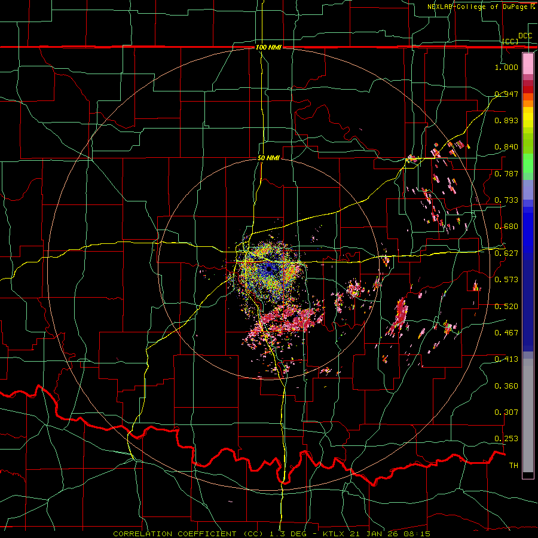Click the 0.787 scale value
The image size is (538, 538).
(x=506, y=173)
